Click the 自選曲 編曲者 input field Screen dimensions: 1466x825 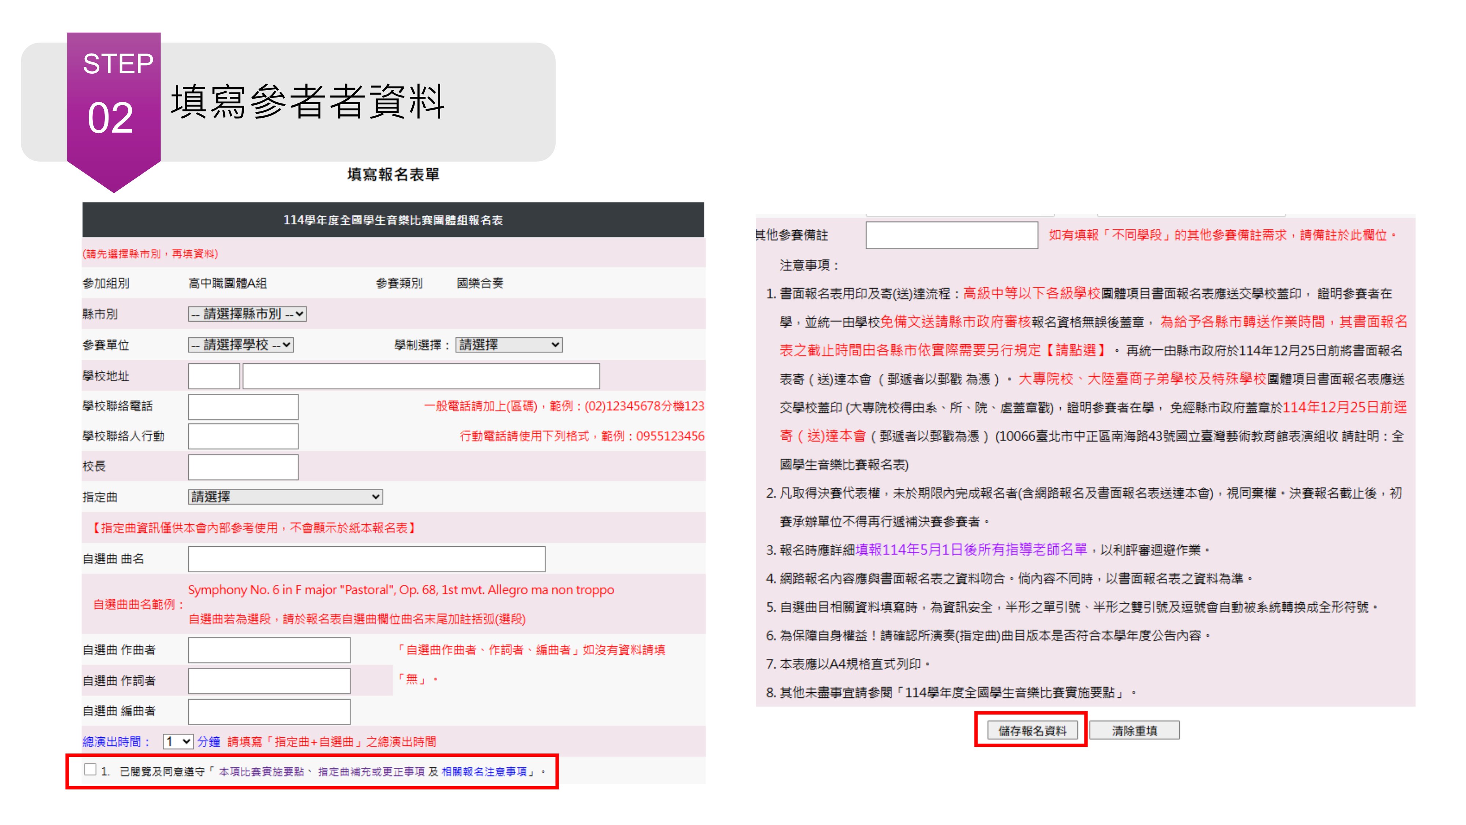pyautogui.click(x=269, y=712)
